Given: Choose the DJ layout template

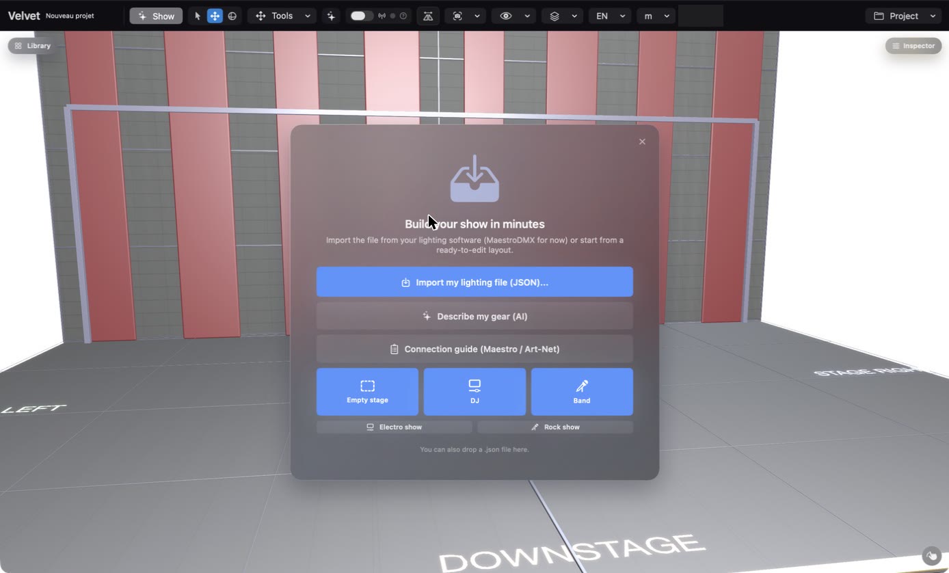Looking at the screenshot, I should coord(474,392).
